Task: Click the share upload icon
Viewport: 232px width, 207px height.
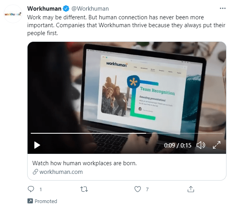Action: [191, 189]
